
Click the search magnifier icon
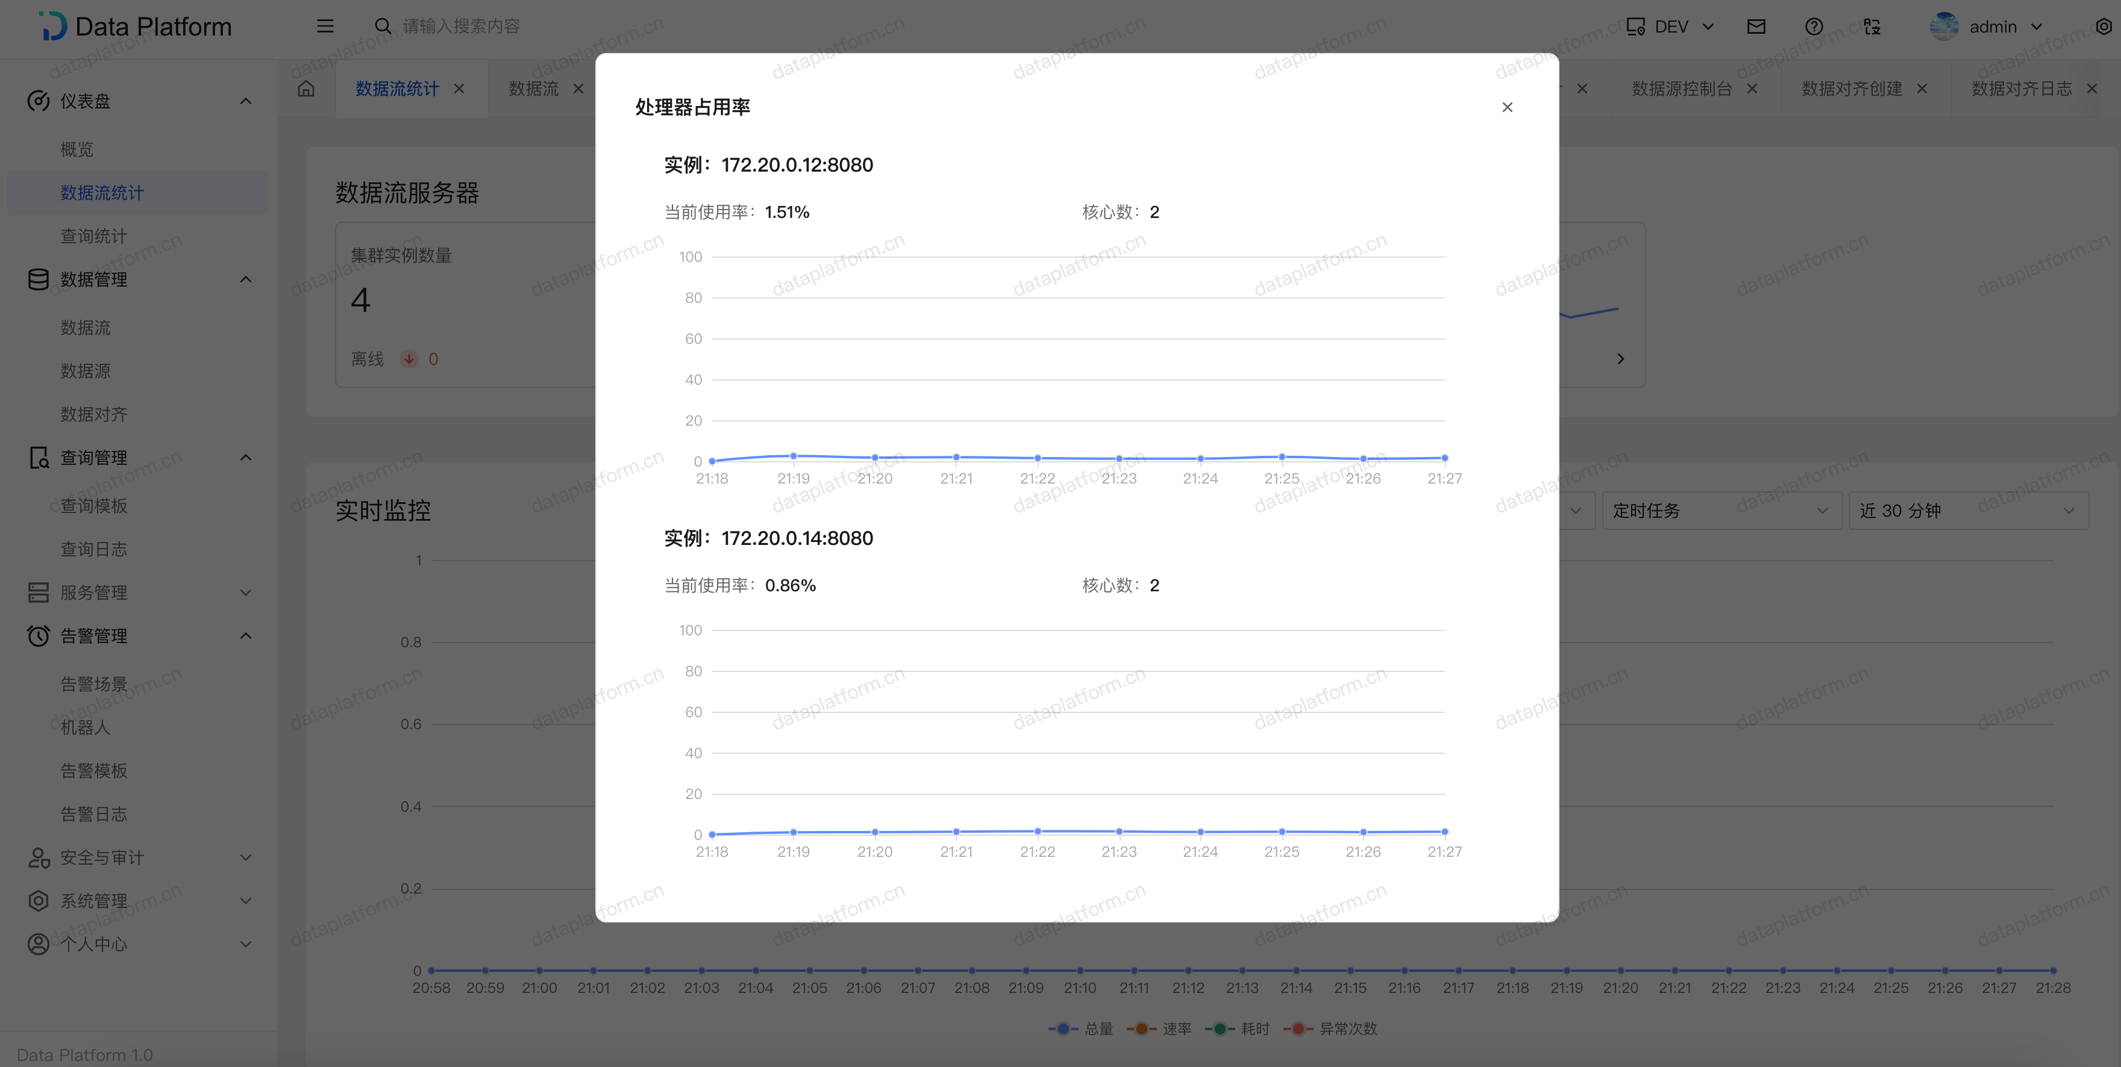click(x=383, y=26)
